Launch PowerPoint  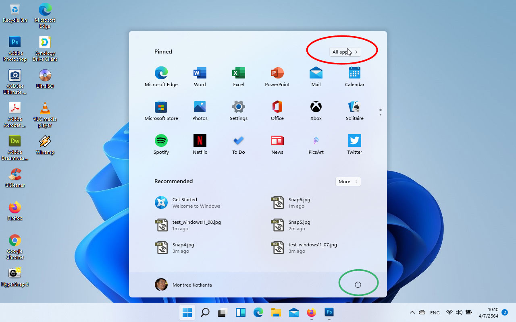(277, 76)
